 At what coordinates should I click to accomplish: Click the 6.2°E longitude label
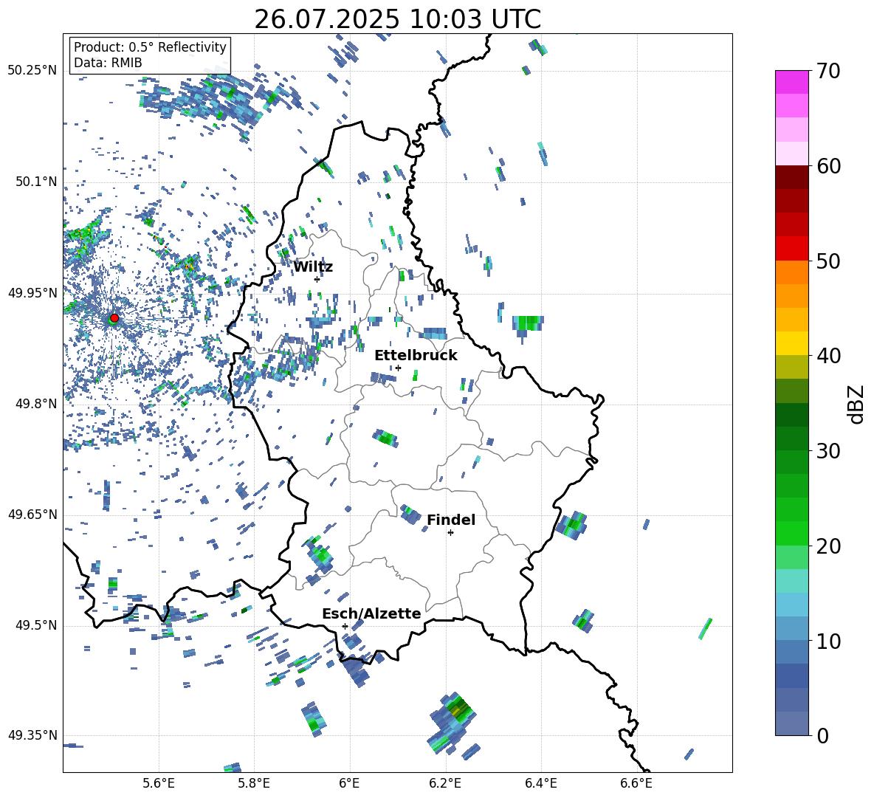click(445, 783)
